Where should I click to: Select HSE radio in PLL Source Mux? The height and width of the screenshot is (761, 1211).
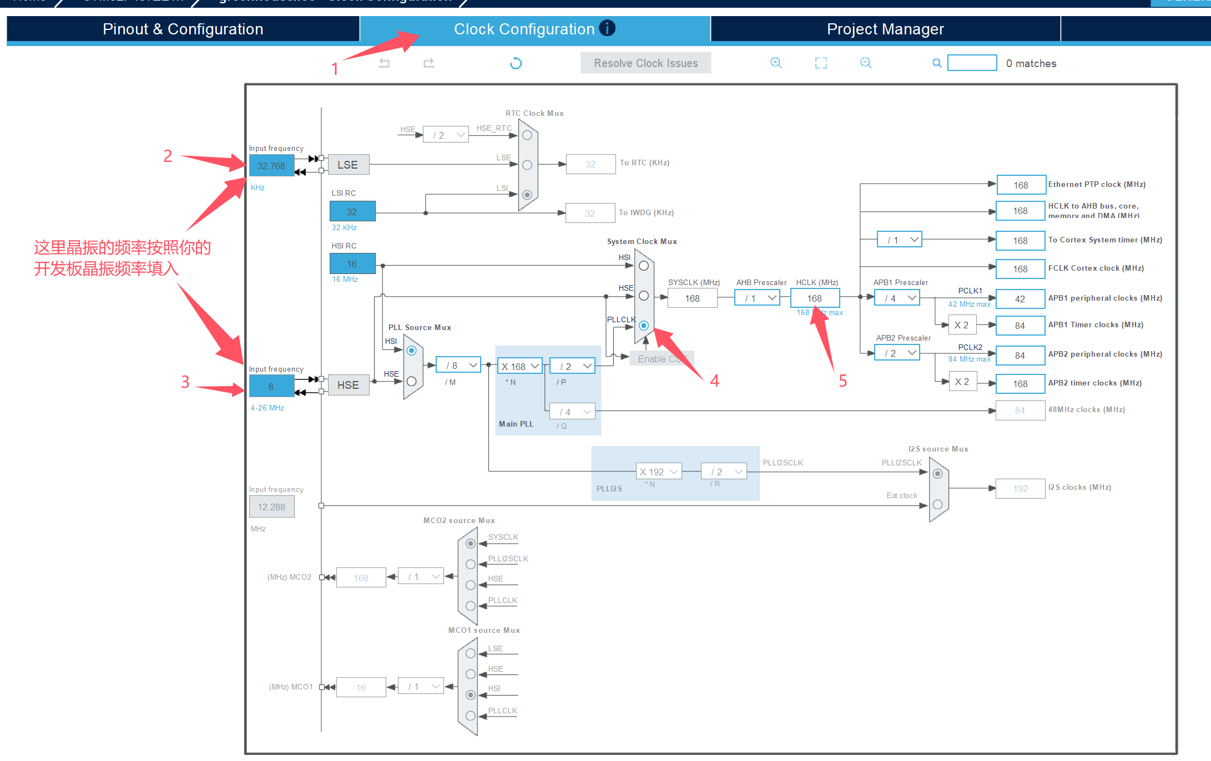coord(412,382)
